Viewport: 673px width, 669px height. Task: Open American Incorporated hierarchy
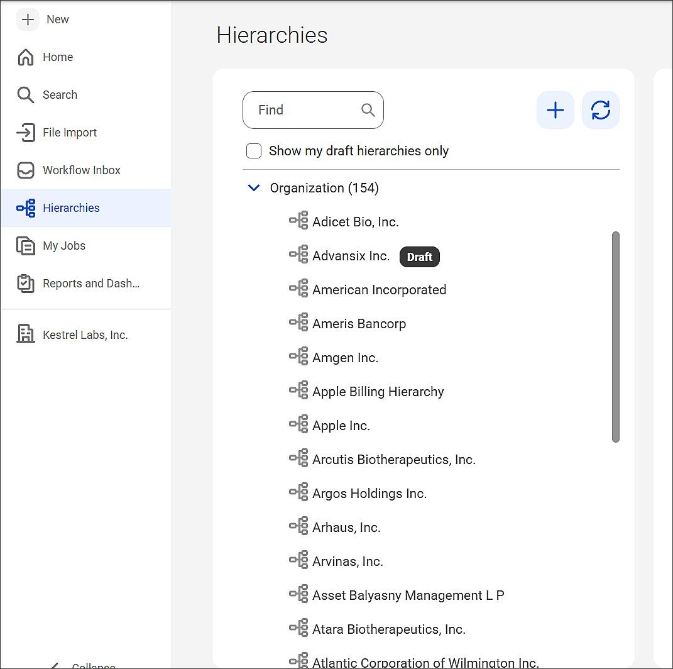pyautogui.click(x=379, y=290)
